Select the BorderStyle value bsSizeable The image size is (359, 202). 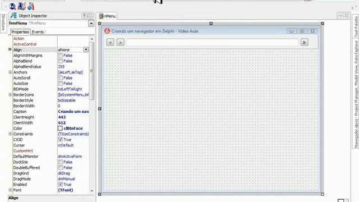pos(67,100)
